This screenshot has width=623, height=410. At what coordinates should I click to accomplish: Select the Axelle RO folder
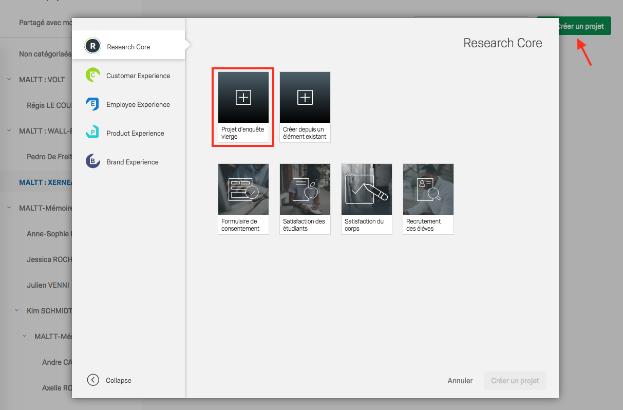57,387
